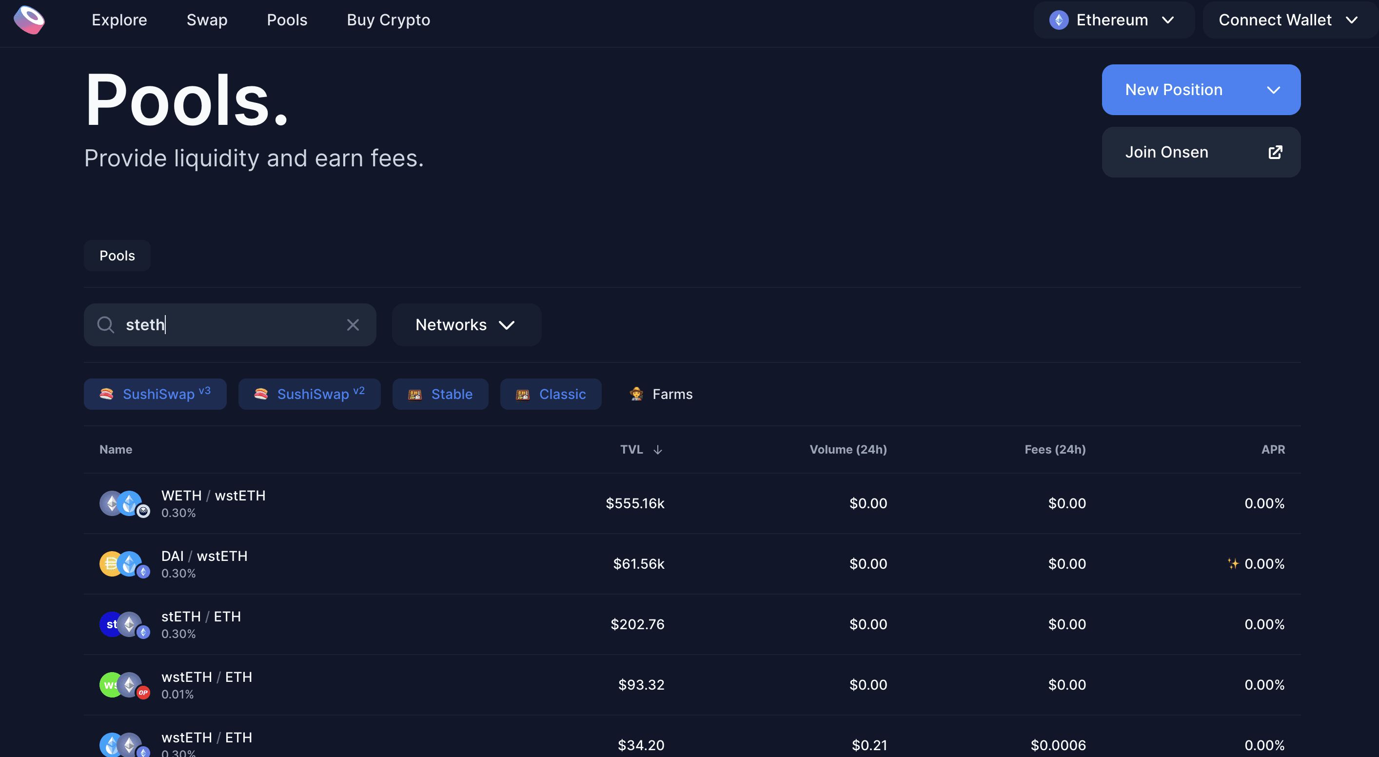This screenshot has height=757, width=1379.
Task: Clear the steth search with the X icon
Action: coord(353,325)
